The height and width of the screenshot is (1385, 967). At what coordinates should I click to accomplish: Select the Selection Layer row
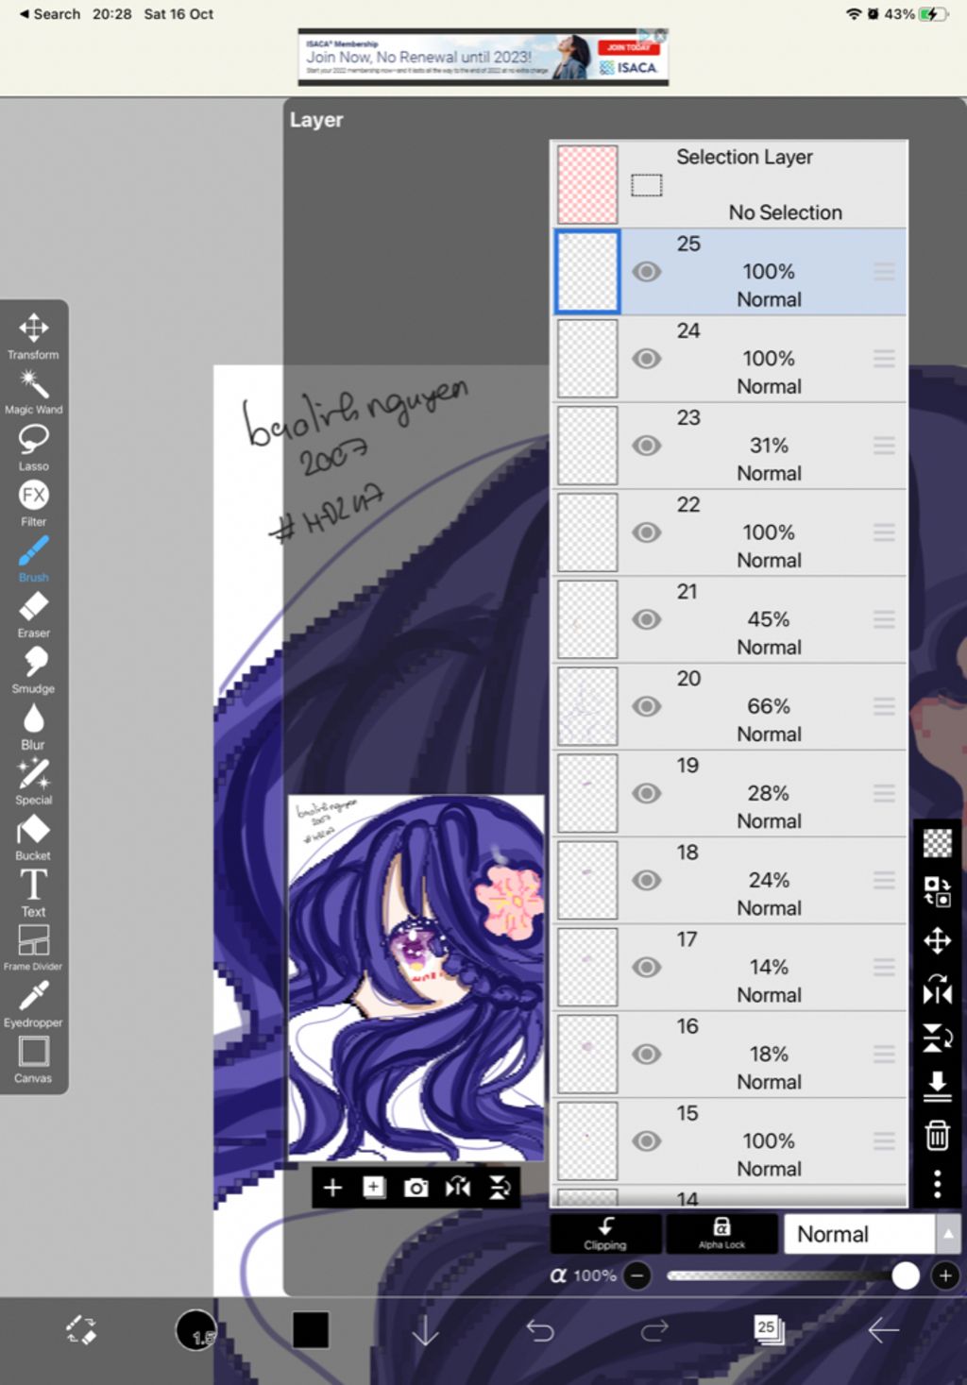(729, 184)
